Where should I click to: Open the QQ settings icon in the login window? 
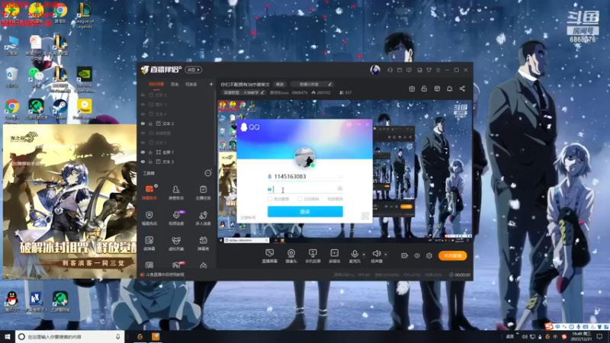point(348,124)
